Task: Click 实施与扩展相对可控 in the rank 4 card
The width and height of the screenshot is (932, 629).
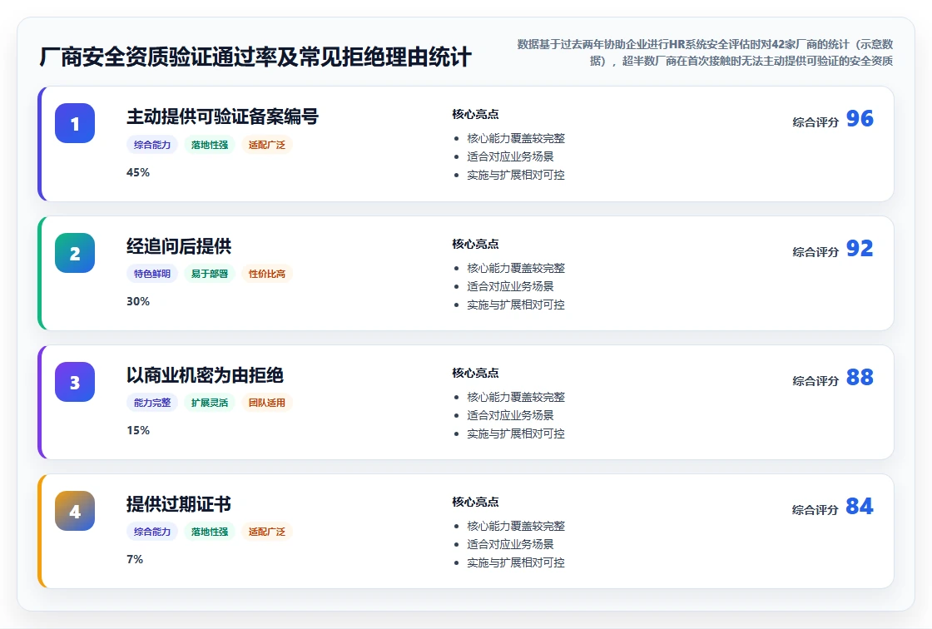Action: click(516, 562)
